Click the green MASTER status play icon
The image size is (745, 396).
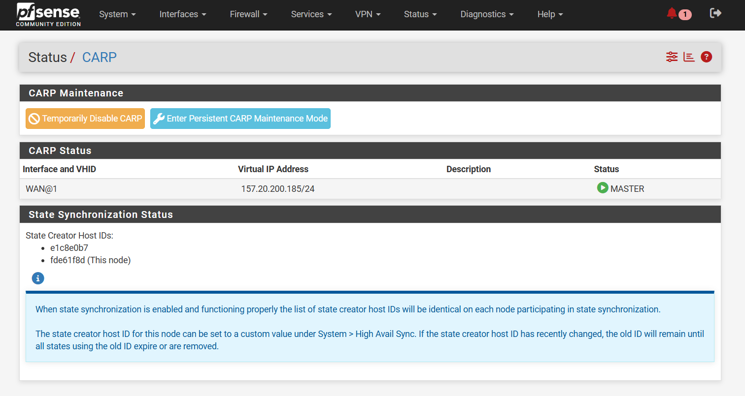tap(602, 188)
